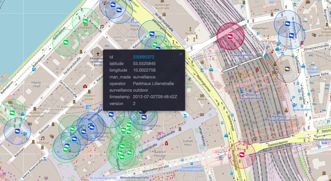
Task: Open green camera marker near Mathias Max Hochfeld
Action: (12, 112)
